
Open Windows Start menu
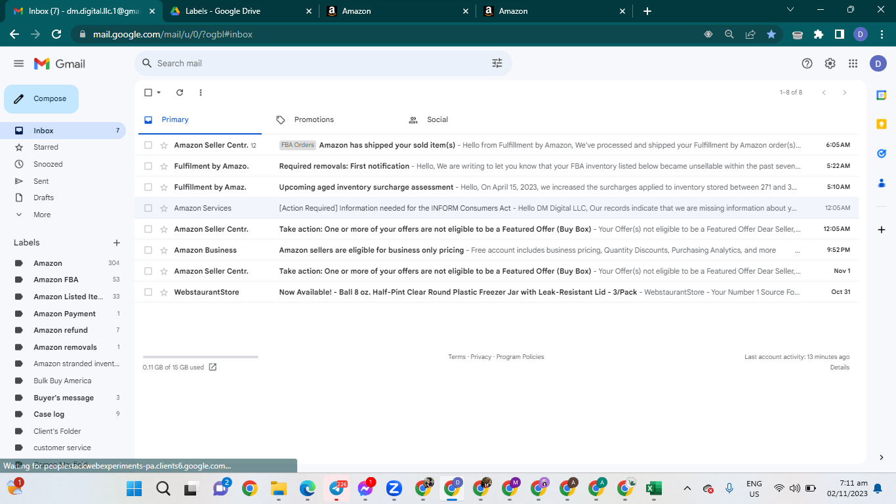click(x=134, y=488)
